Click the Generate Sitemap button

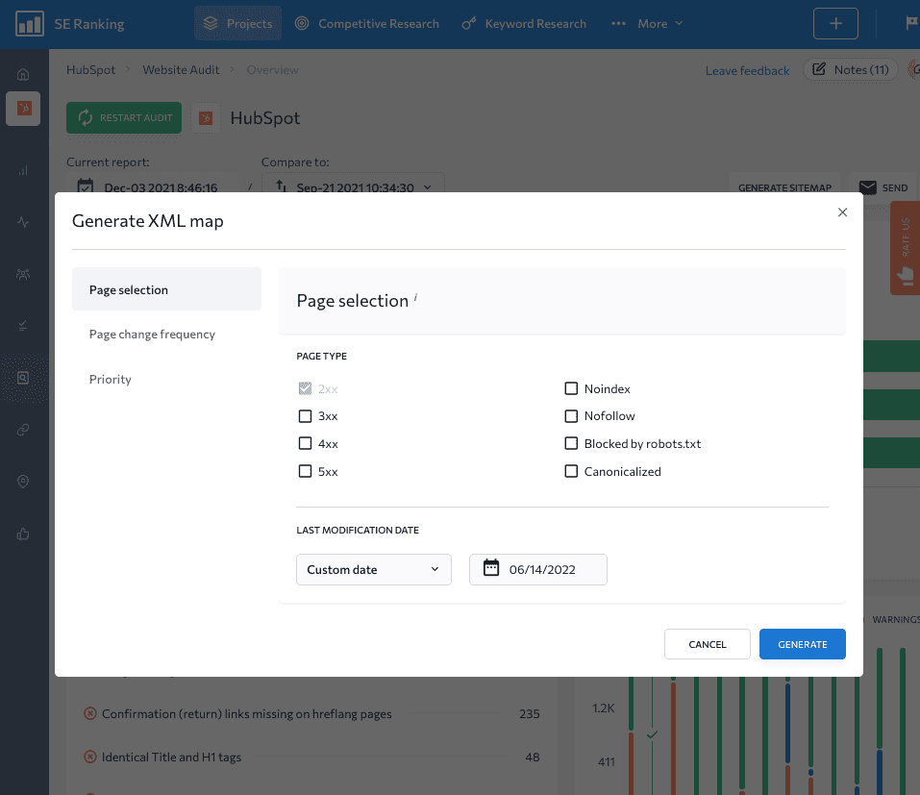coord(784,187)
